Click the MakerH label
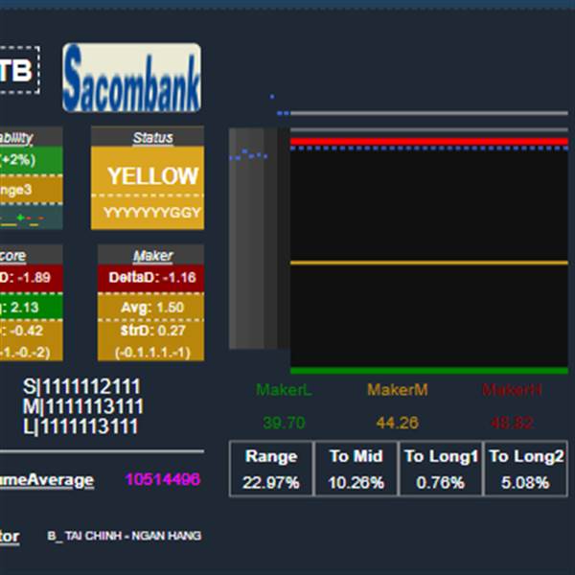 click(x=512, y=390)
